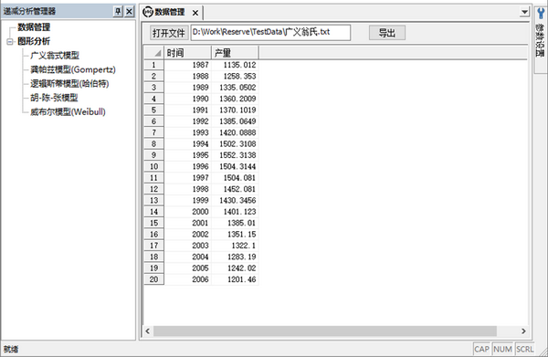The height and width of the screenshot is (357, 548).
Task: Click the cell with value 1401.123
Action: (x=235, y=212)
